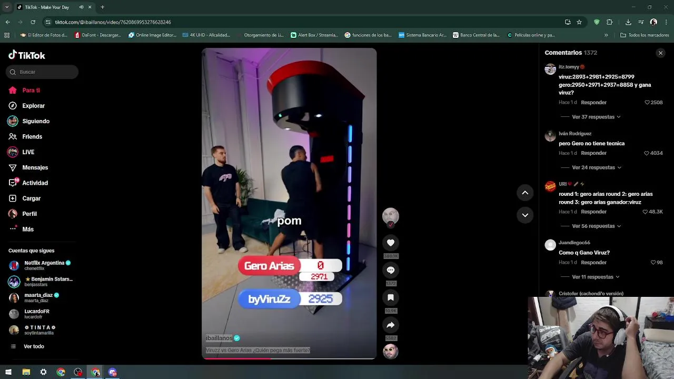Screen dimensions: 674x379
Task: Close the Comentarios panel
Action: click(660, 53)
